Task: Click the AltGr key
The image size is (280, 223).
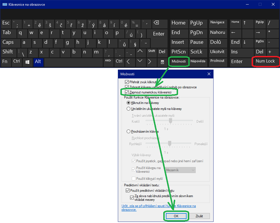Action: [x=108, y=62]
